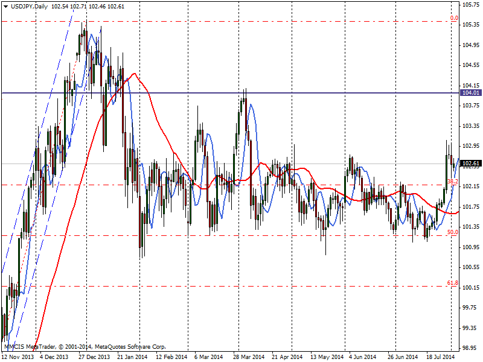The image size is (483, 362).
Task: Select the 104.01 horizontal line price tag
Action: [471, 93]
